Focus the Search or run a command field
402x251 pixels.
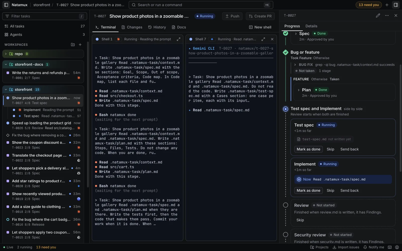201,5
